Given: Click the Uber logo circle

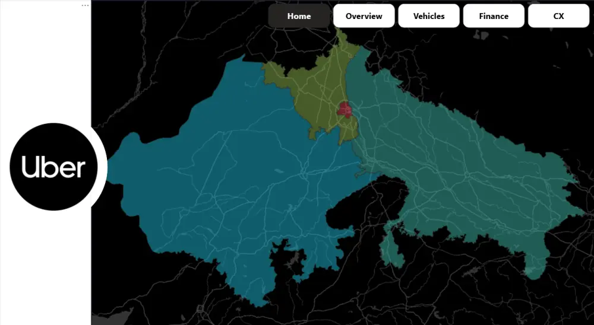Looking at the screenshot, I should coord(53,167).
